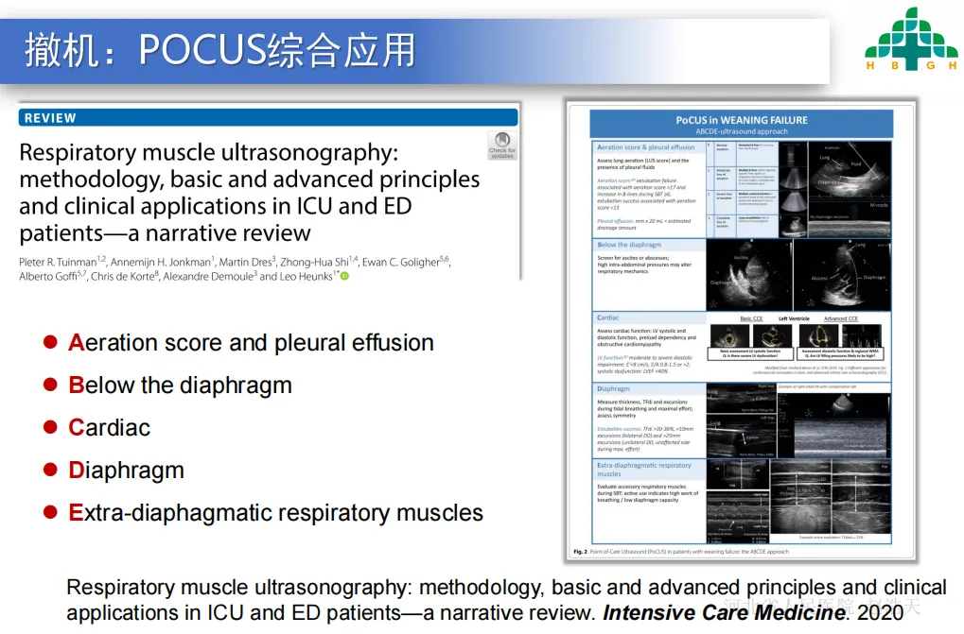The image size is (964, 634).
Task: Click the 'Aeration score & pleural effusion' figure section heading
Action: pos(645,147)
